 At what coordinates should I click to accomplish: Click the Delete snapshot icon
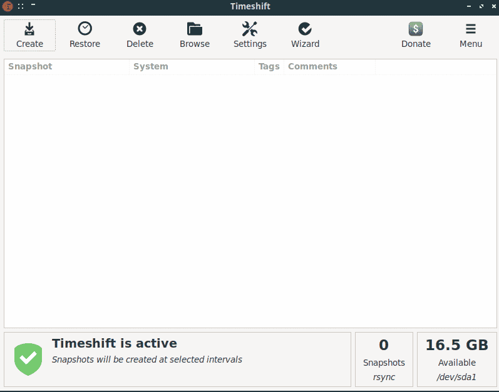click(x=140, y=29)
